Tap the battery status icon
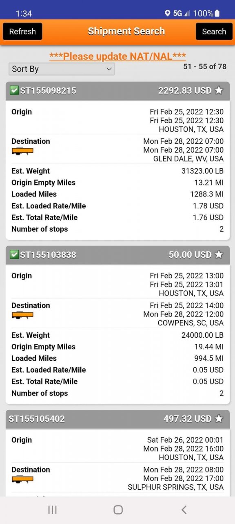This screenshot has height=524, width=235. pos(217,13)
